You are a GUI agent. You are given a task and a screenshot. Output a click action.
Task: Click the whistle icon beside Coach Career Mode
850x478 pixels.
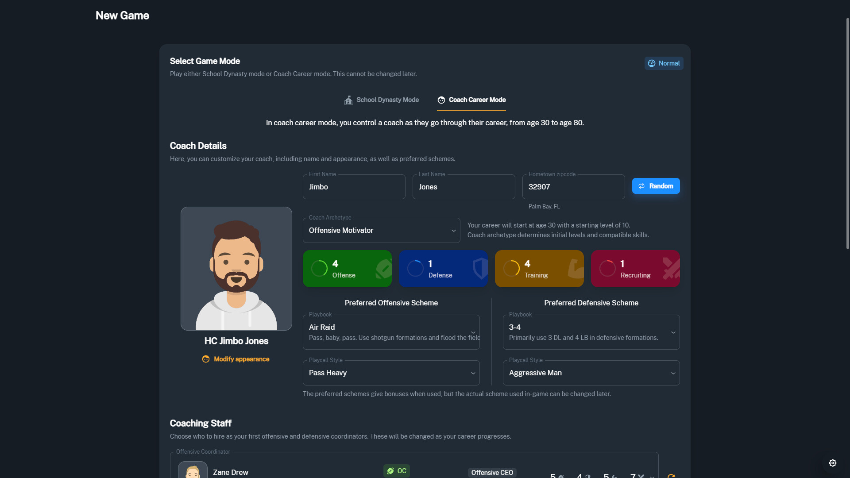click(441, 100)
